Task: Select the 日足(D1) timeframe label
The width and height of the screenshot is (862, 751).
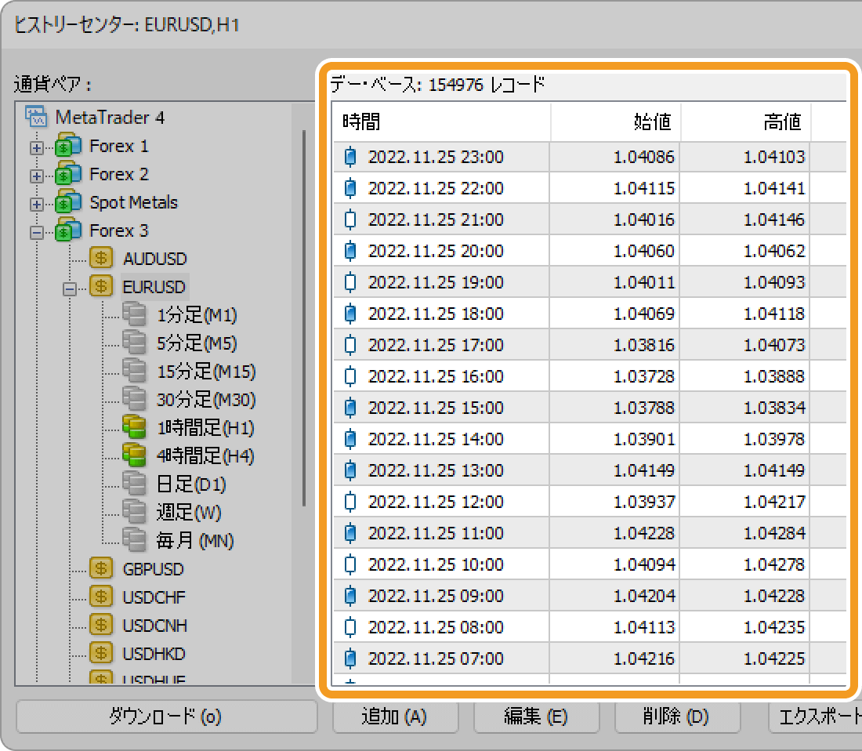Action: pyautogui.click(x=191, y=484)
